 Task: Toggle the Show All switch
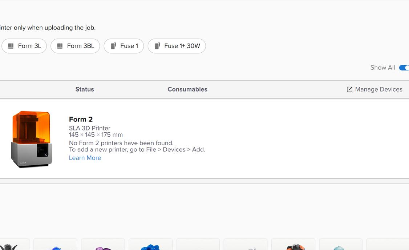404,68
